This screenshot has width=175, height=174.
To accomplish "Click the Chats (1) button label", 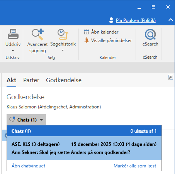I will click(27, 120).
